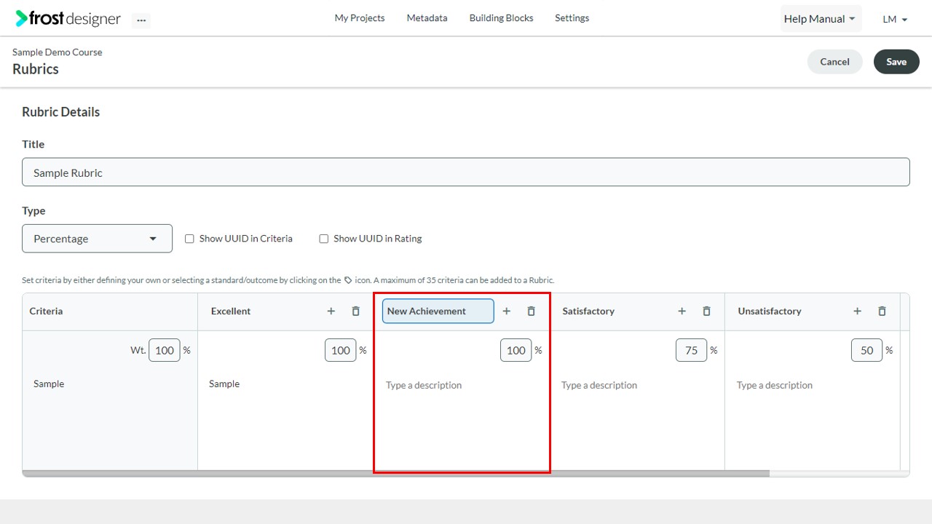The width and height of the screenshot is (932, 524).
Task: Click the Cancel button
Action: click(x=834, y=62)
